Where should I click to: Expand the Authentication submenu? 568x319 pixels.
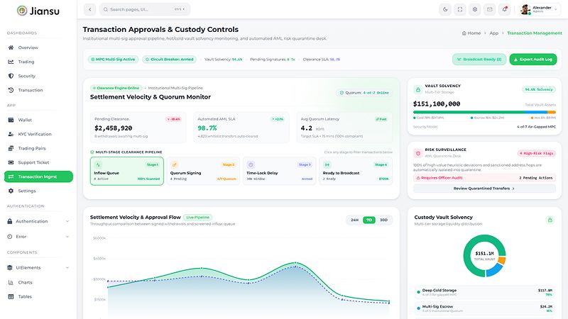(38, 221)
